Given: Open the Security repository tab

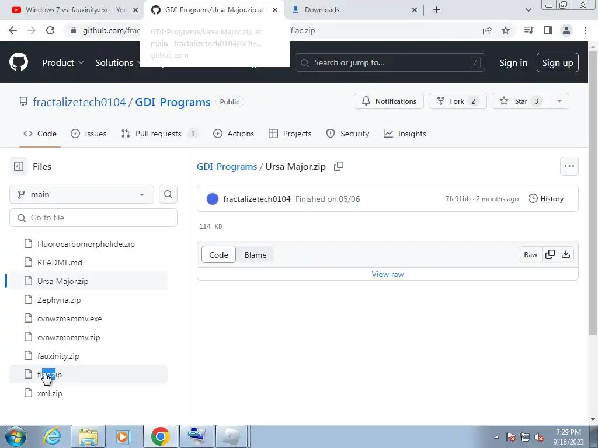Looking at the screenshot, I should coord(347,134).
